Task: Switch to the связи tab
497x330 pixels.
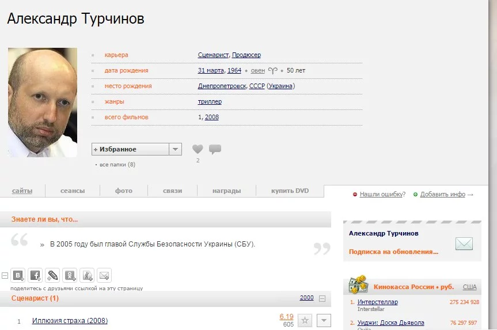Action: tap(172, 191)
